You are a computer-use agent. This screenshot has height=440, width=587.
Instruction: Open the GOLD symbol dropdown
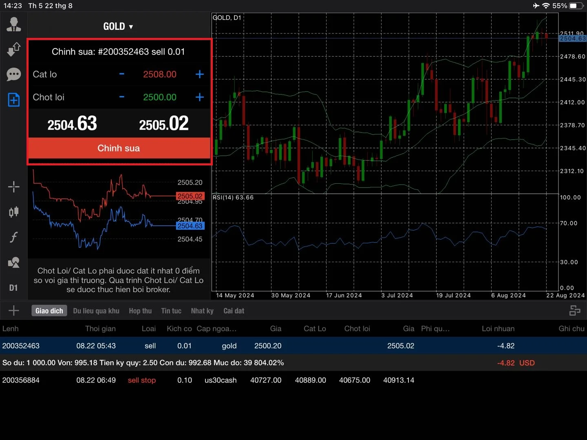118,26
